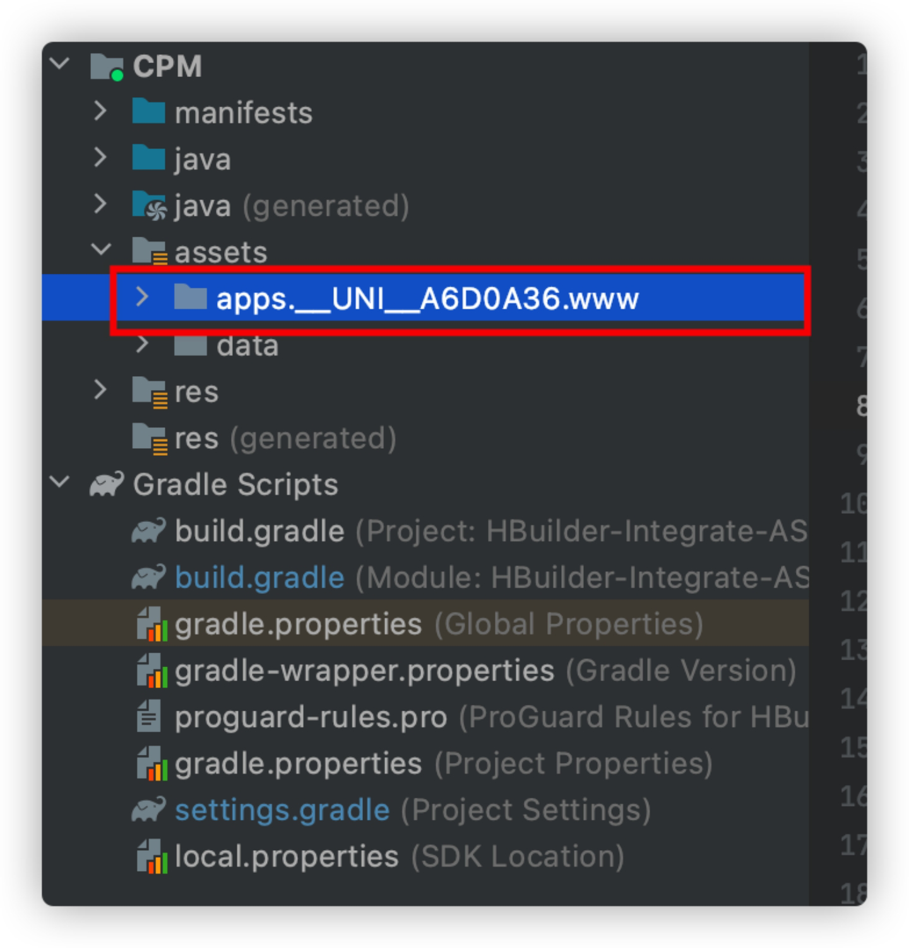The height and width of the screenshot is (948, 909).
Task: Expand the res folder chevron
Action: coord(101,389)
